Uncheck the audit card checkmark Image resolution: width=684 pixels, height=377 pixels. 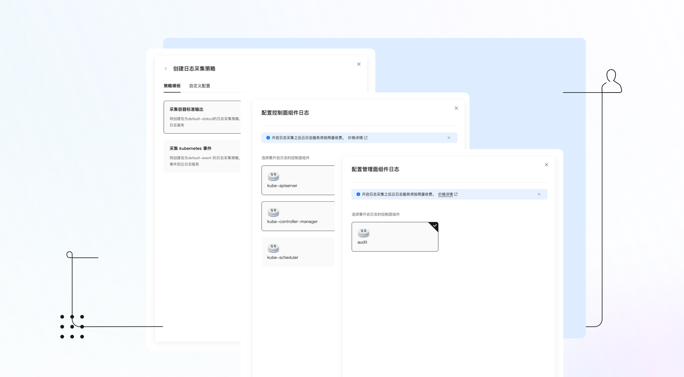[435, 226]
